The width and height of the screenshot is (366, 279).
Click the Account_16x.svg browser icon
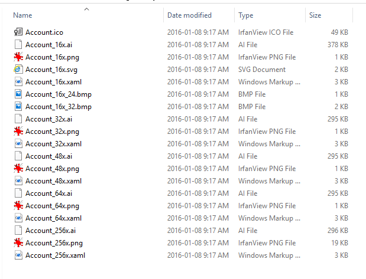(x=18, y=69)
